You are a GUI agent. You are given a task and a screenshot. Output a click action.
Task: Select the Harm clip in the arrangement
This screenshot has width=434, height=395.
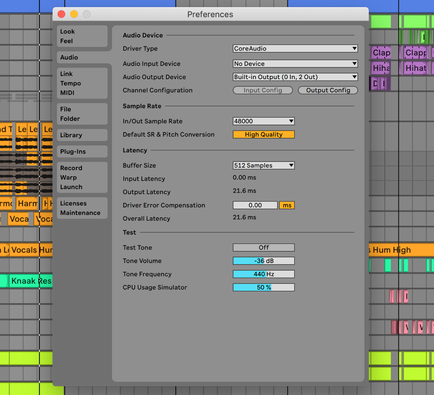point(27,204)
